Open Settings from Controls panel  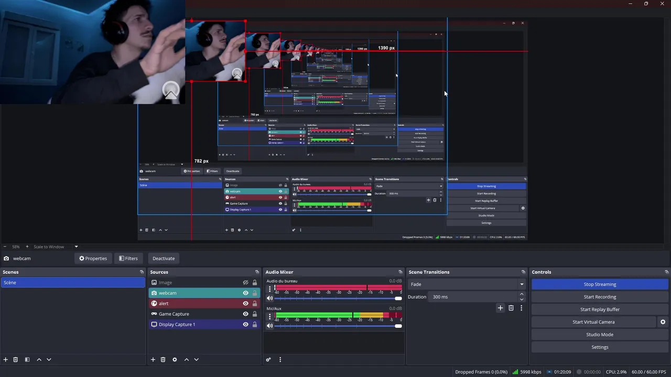[x=600, y=347]
